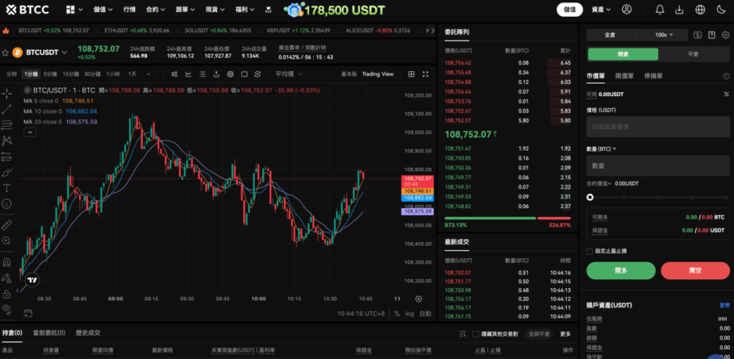This screenshot has width=734, height=359.
Task: Click the notification bell icon
Action: point(659,10)
